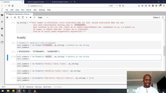The width and height of the screenshot is (166, 93).
Task: Open File Explorer from the taskbar
Action: pos(8,91)
